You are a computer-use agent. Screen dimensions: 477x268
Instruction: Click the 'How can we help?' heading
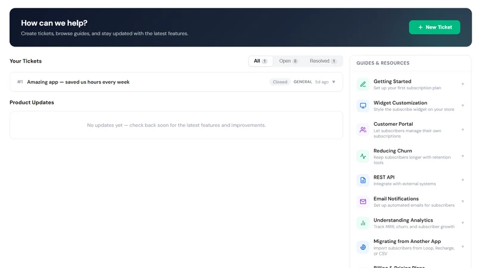click(54, 23)
